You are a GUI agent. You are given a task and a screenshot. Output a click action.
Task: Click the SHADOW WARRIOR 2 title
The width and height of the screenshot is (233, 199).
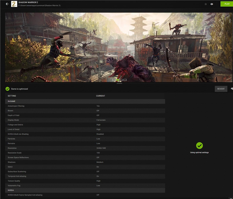point(28,2)
